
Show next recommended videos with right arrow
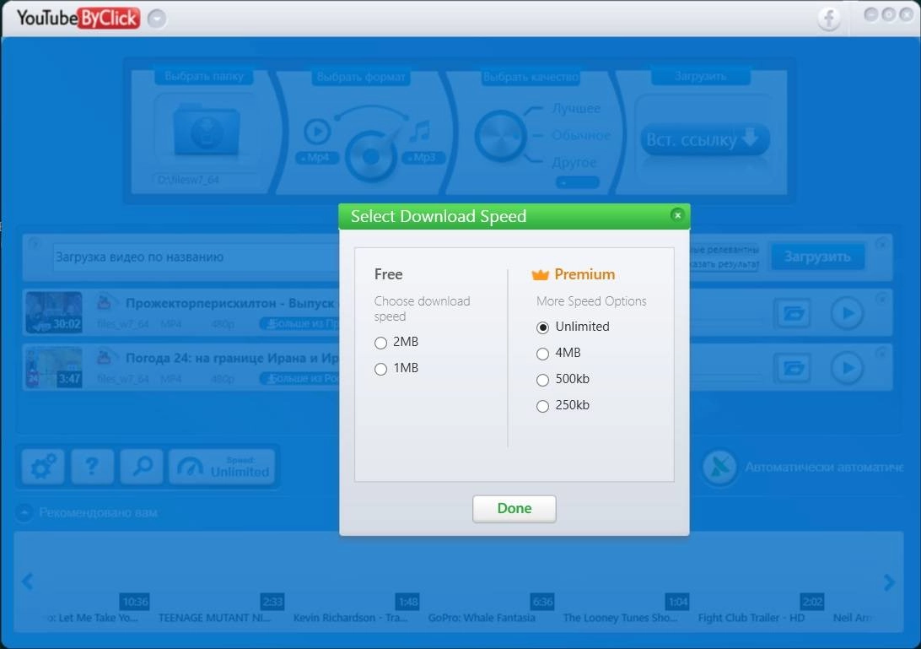pos(889,582)
